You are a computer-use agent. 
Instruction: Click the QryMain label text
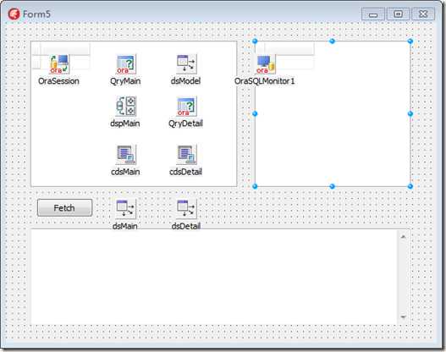pos(125,81)
